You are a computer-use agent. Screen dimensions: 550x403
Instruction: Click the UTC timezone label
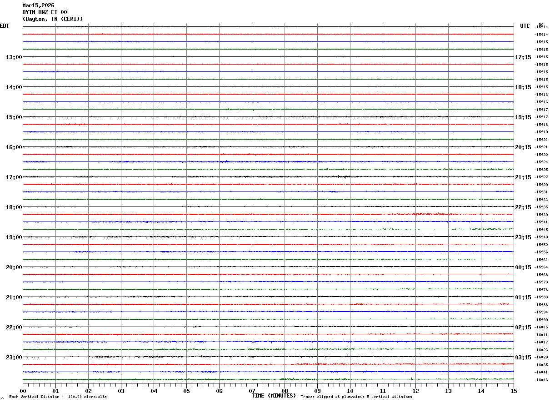point(525,26)
